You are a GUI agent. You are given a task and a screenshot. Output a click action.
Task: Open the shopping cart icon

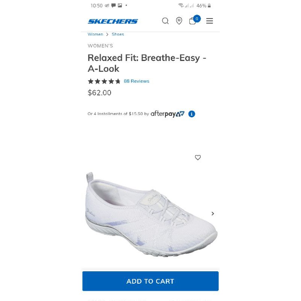coord(193,21)
